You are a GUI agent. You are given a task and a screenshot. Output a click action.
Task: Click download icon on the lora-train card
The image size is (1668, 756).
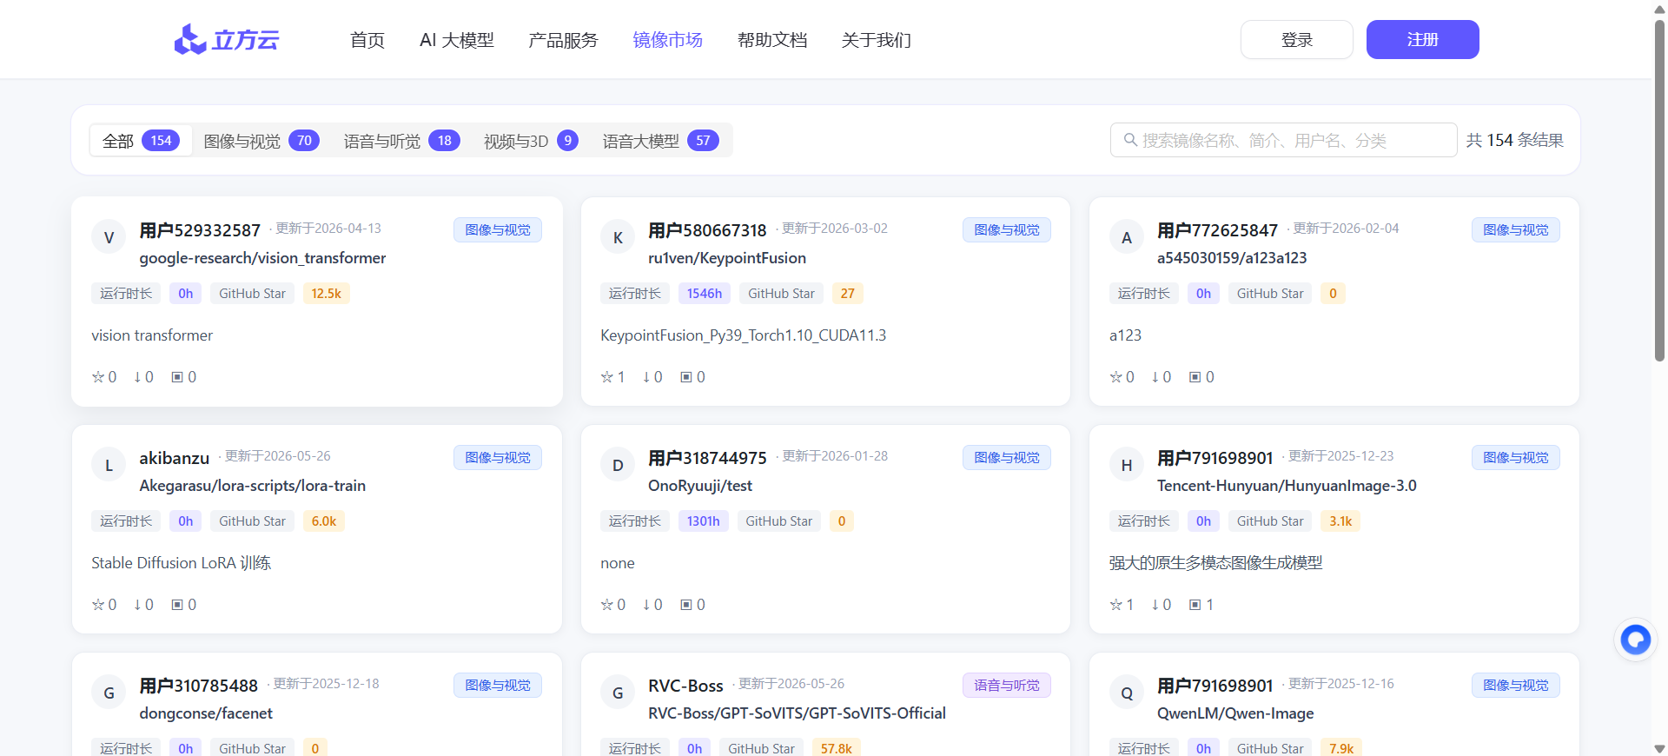click(x=137, y=605)
